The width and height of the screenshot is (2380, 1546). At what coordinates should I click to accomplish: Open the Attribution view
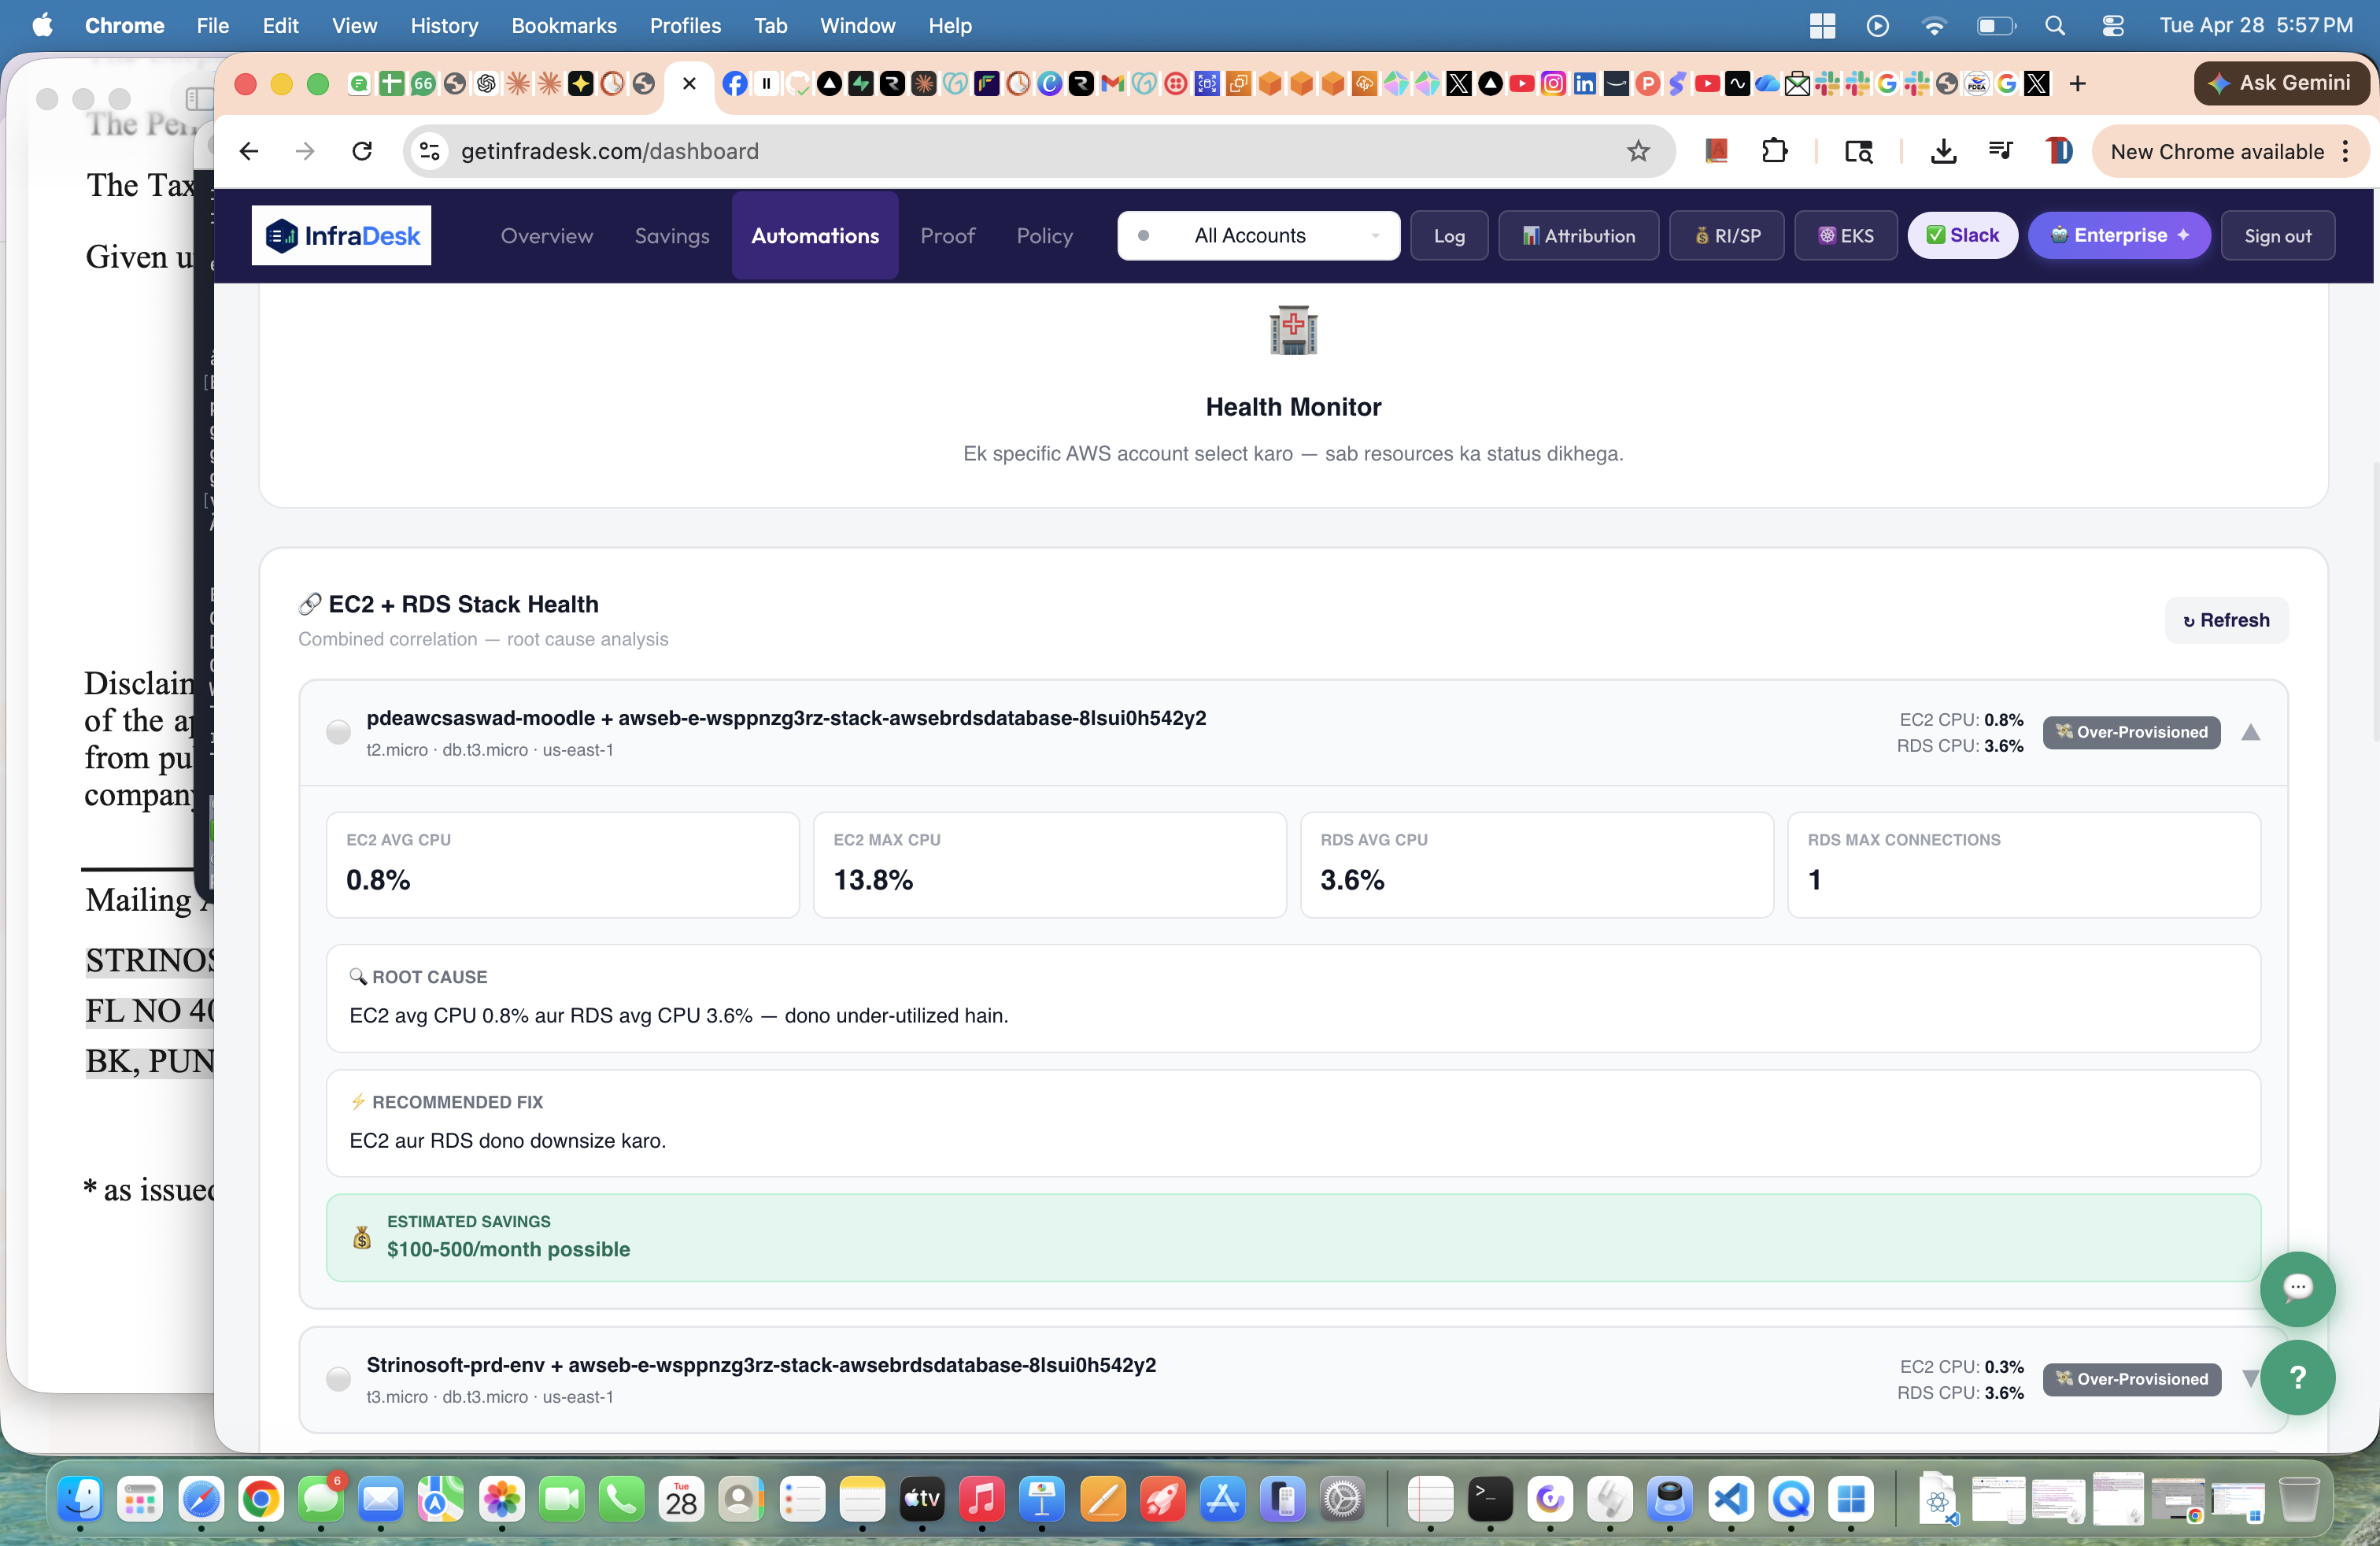(1578, 235)
